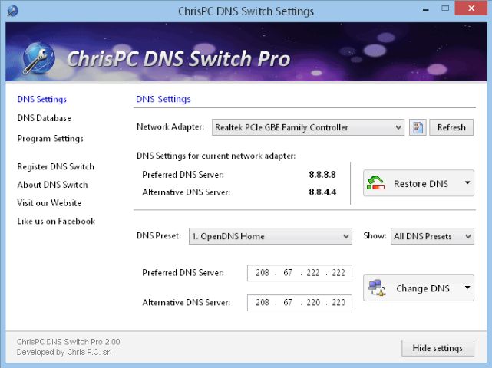Click the DNS Settings section heading
The height and width of the screenshot is (368, 492).
[x=163, y=99]
